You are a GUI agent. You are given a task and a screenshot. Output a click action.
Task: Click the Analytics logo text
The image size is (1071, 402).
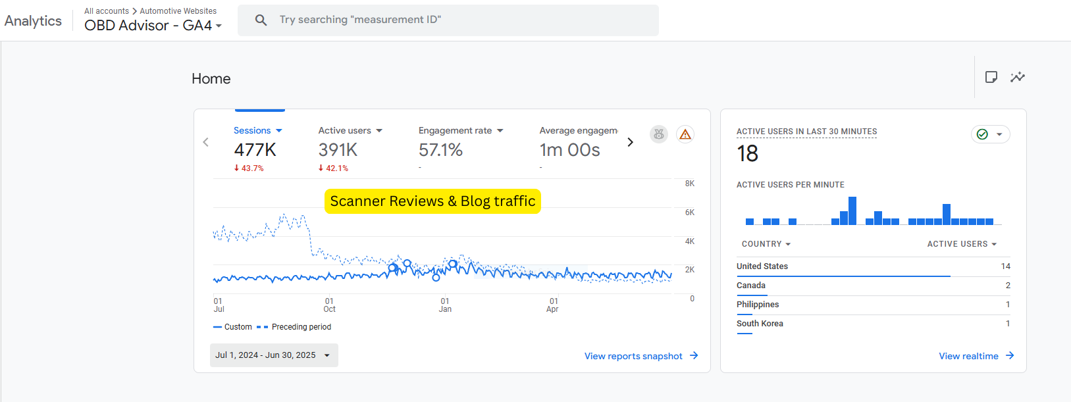click(x=33, y=20)
